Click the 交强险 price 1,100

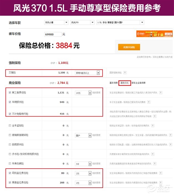pos(62,73)
